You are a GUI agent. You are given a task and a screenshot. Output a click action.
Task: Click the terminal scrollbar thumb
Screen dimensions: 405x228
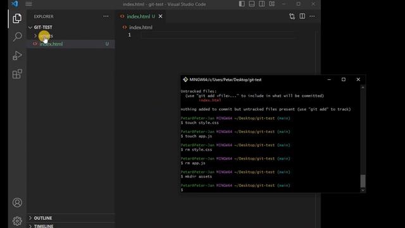tap(363, 180)
